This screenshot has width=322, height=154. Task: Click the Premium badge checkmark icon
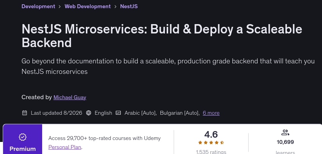(x=23, y=137)
